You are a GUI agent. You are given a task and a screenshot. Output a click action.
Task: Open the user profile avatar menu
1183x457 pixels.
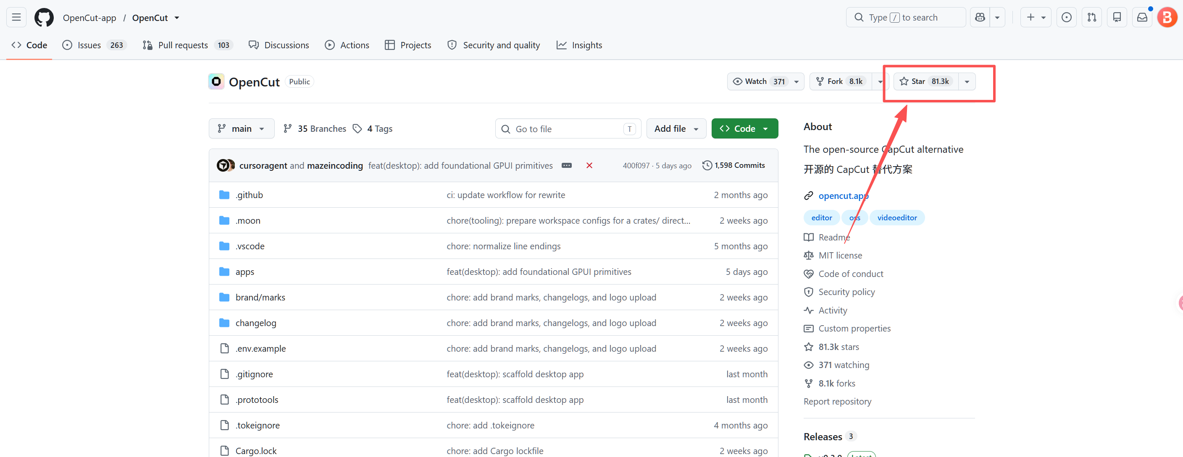(1167, 18)
